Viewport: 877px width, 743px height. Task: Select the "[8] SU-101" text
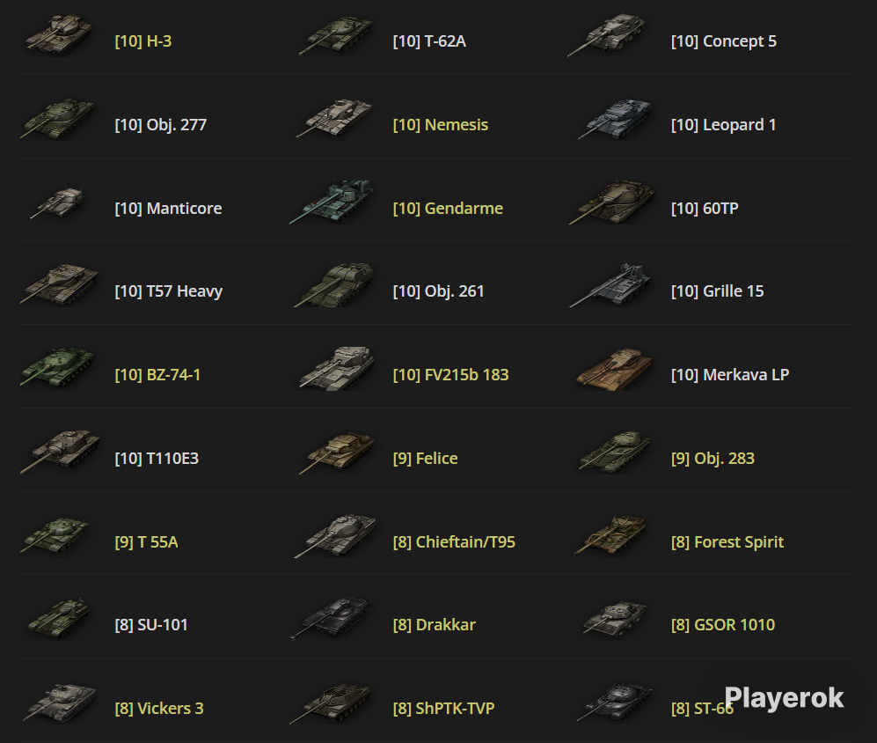pyautogui.click(x=151, y=625)
